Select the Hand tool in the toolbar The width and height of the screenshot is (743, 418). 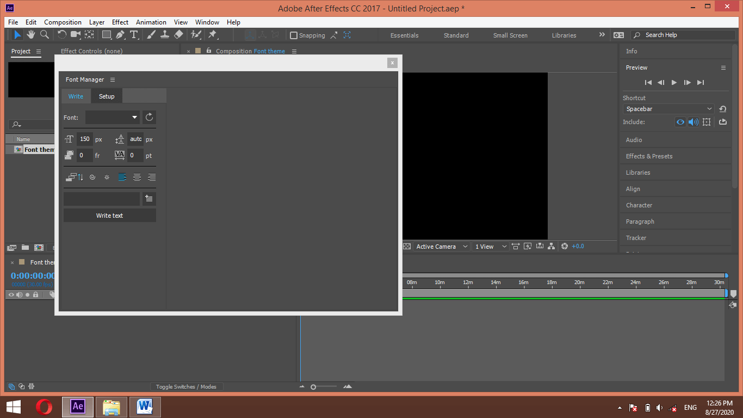pyautogui.click(x=31, y=34)
